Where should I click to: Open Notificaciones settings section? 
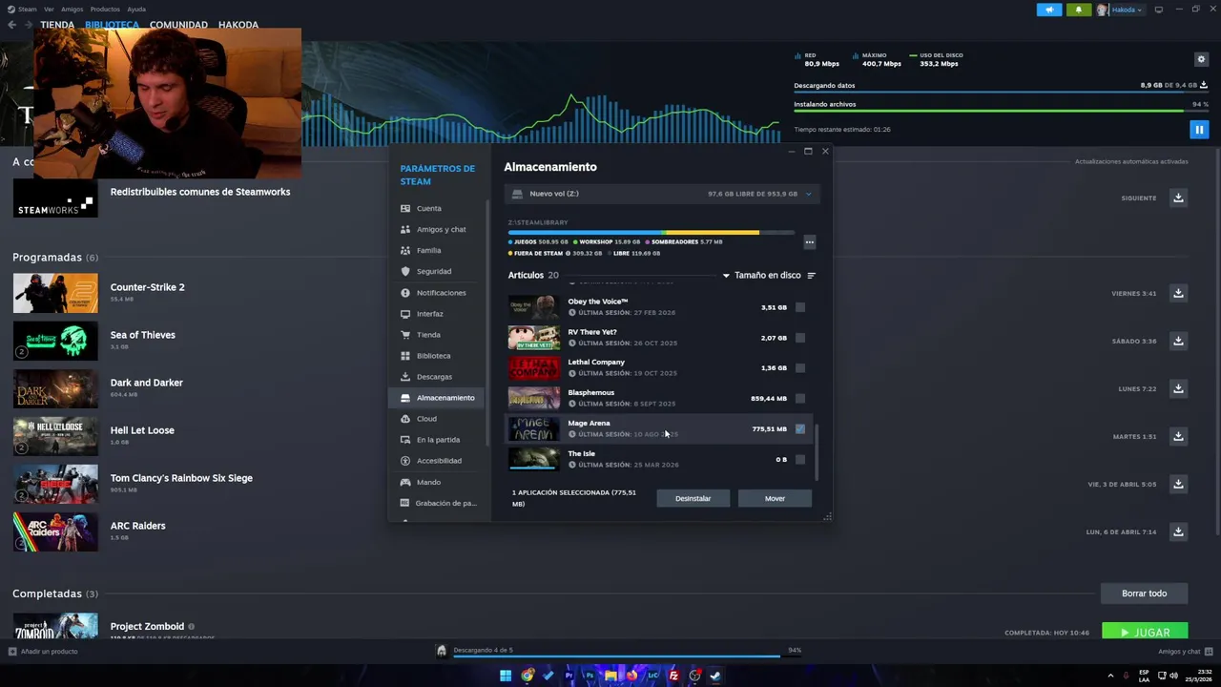[x=439, y=293]
